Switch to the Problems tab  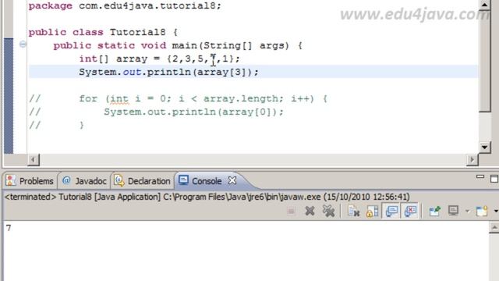(x=30, y=181)
